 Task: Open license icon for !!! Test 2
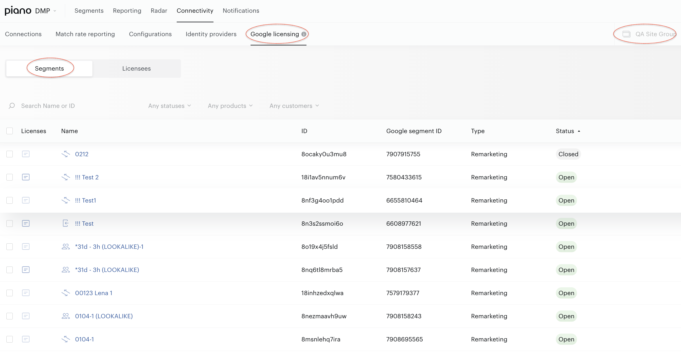coord(26,177)
